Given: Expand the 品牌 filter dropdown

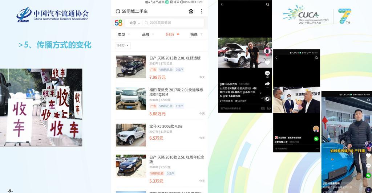Looking at the screenshot, I should click(148, 34).
